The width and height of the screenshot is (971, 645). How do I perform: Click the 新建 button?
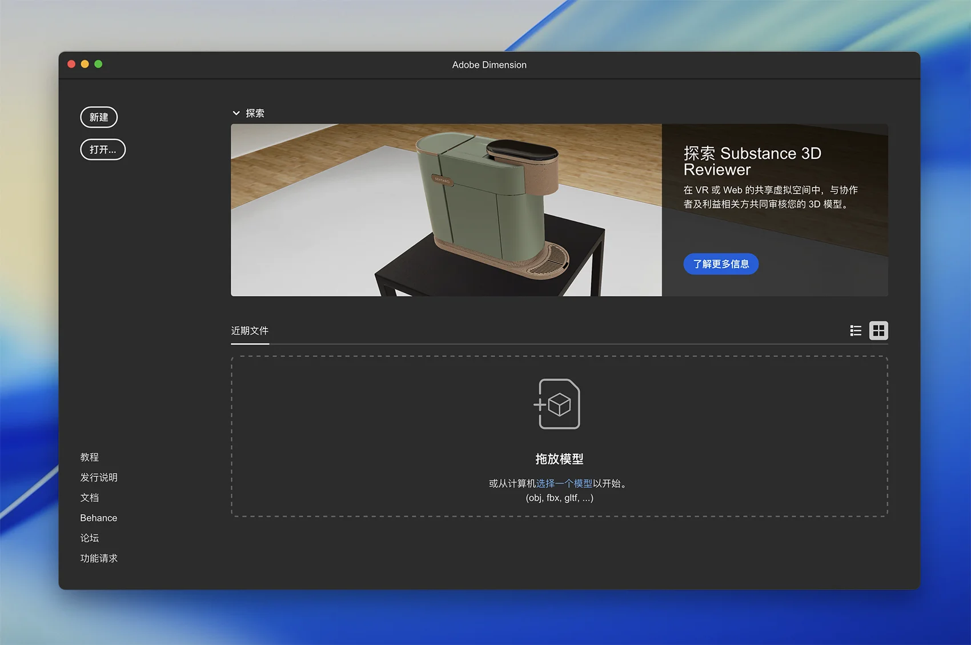click(99, 117)
